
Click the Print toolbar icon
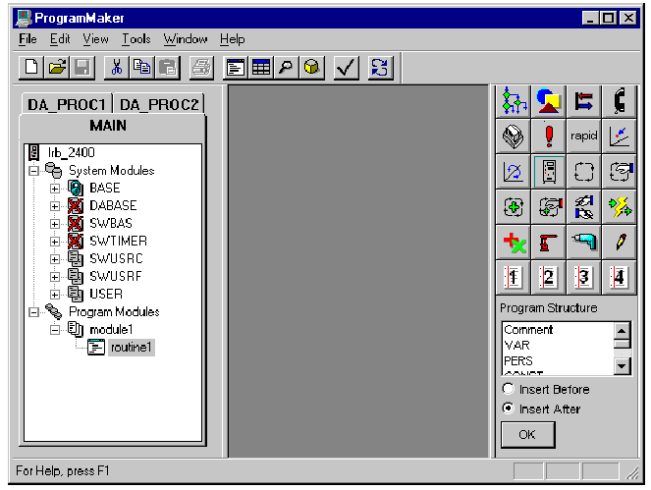201,68
